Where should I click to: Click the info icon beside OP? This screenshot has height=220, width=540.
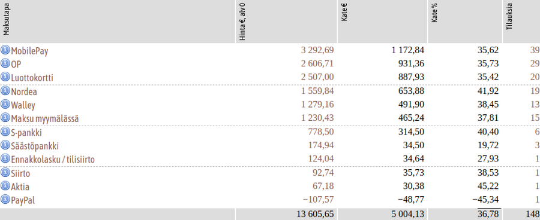pos(5,63)
